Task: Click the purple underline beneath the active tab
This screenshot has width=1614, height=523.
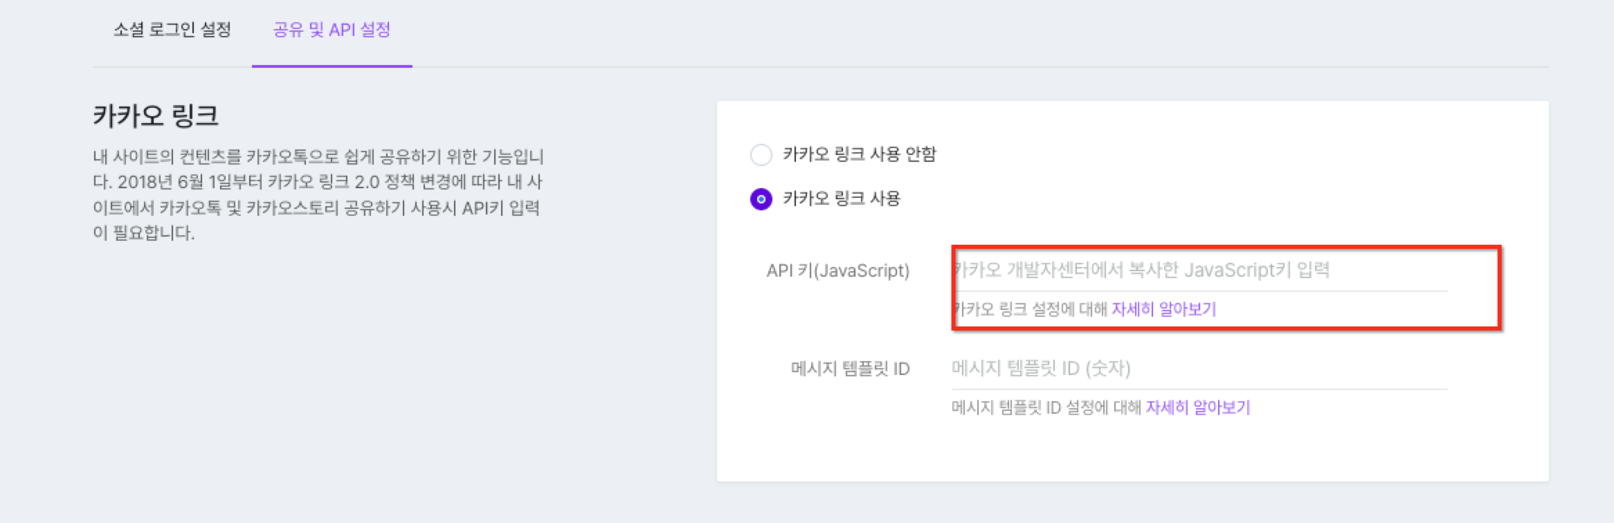Action: tap(332, 66)
